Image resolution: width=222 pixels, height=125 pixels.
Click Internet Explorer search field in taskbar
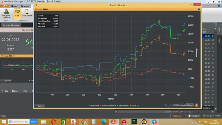click(19, 122)
